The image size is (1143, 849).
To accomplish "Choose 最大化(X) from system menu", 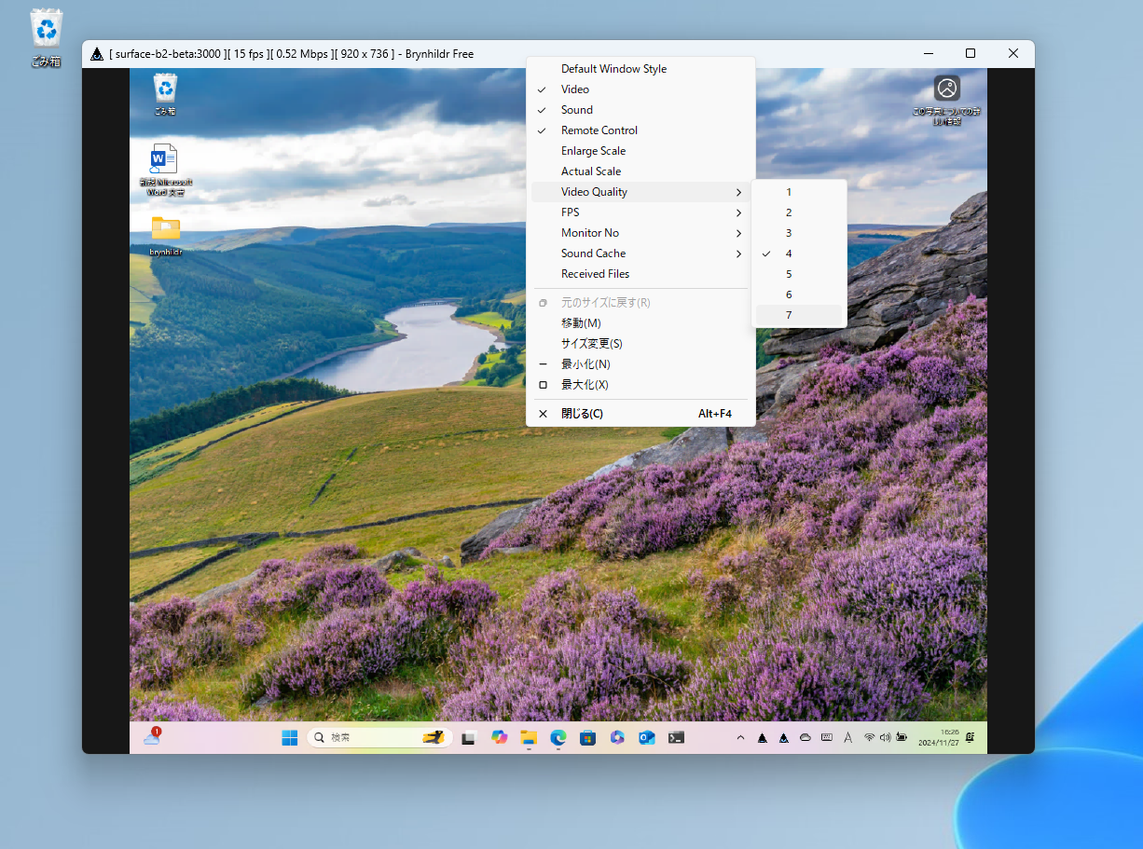I will click(x=640, y=385).
